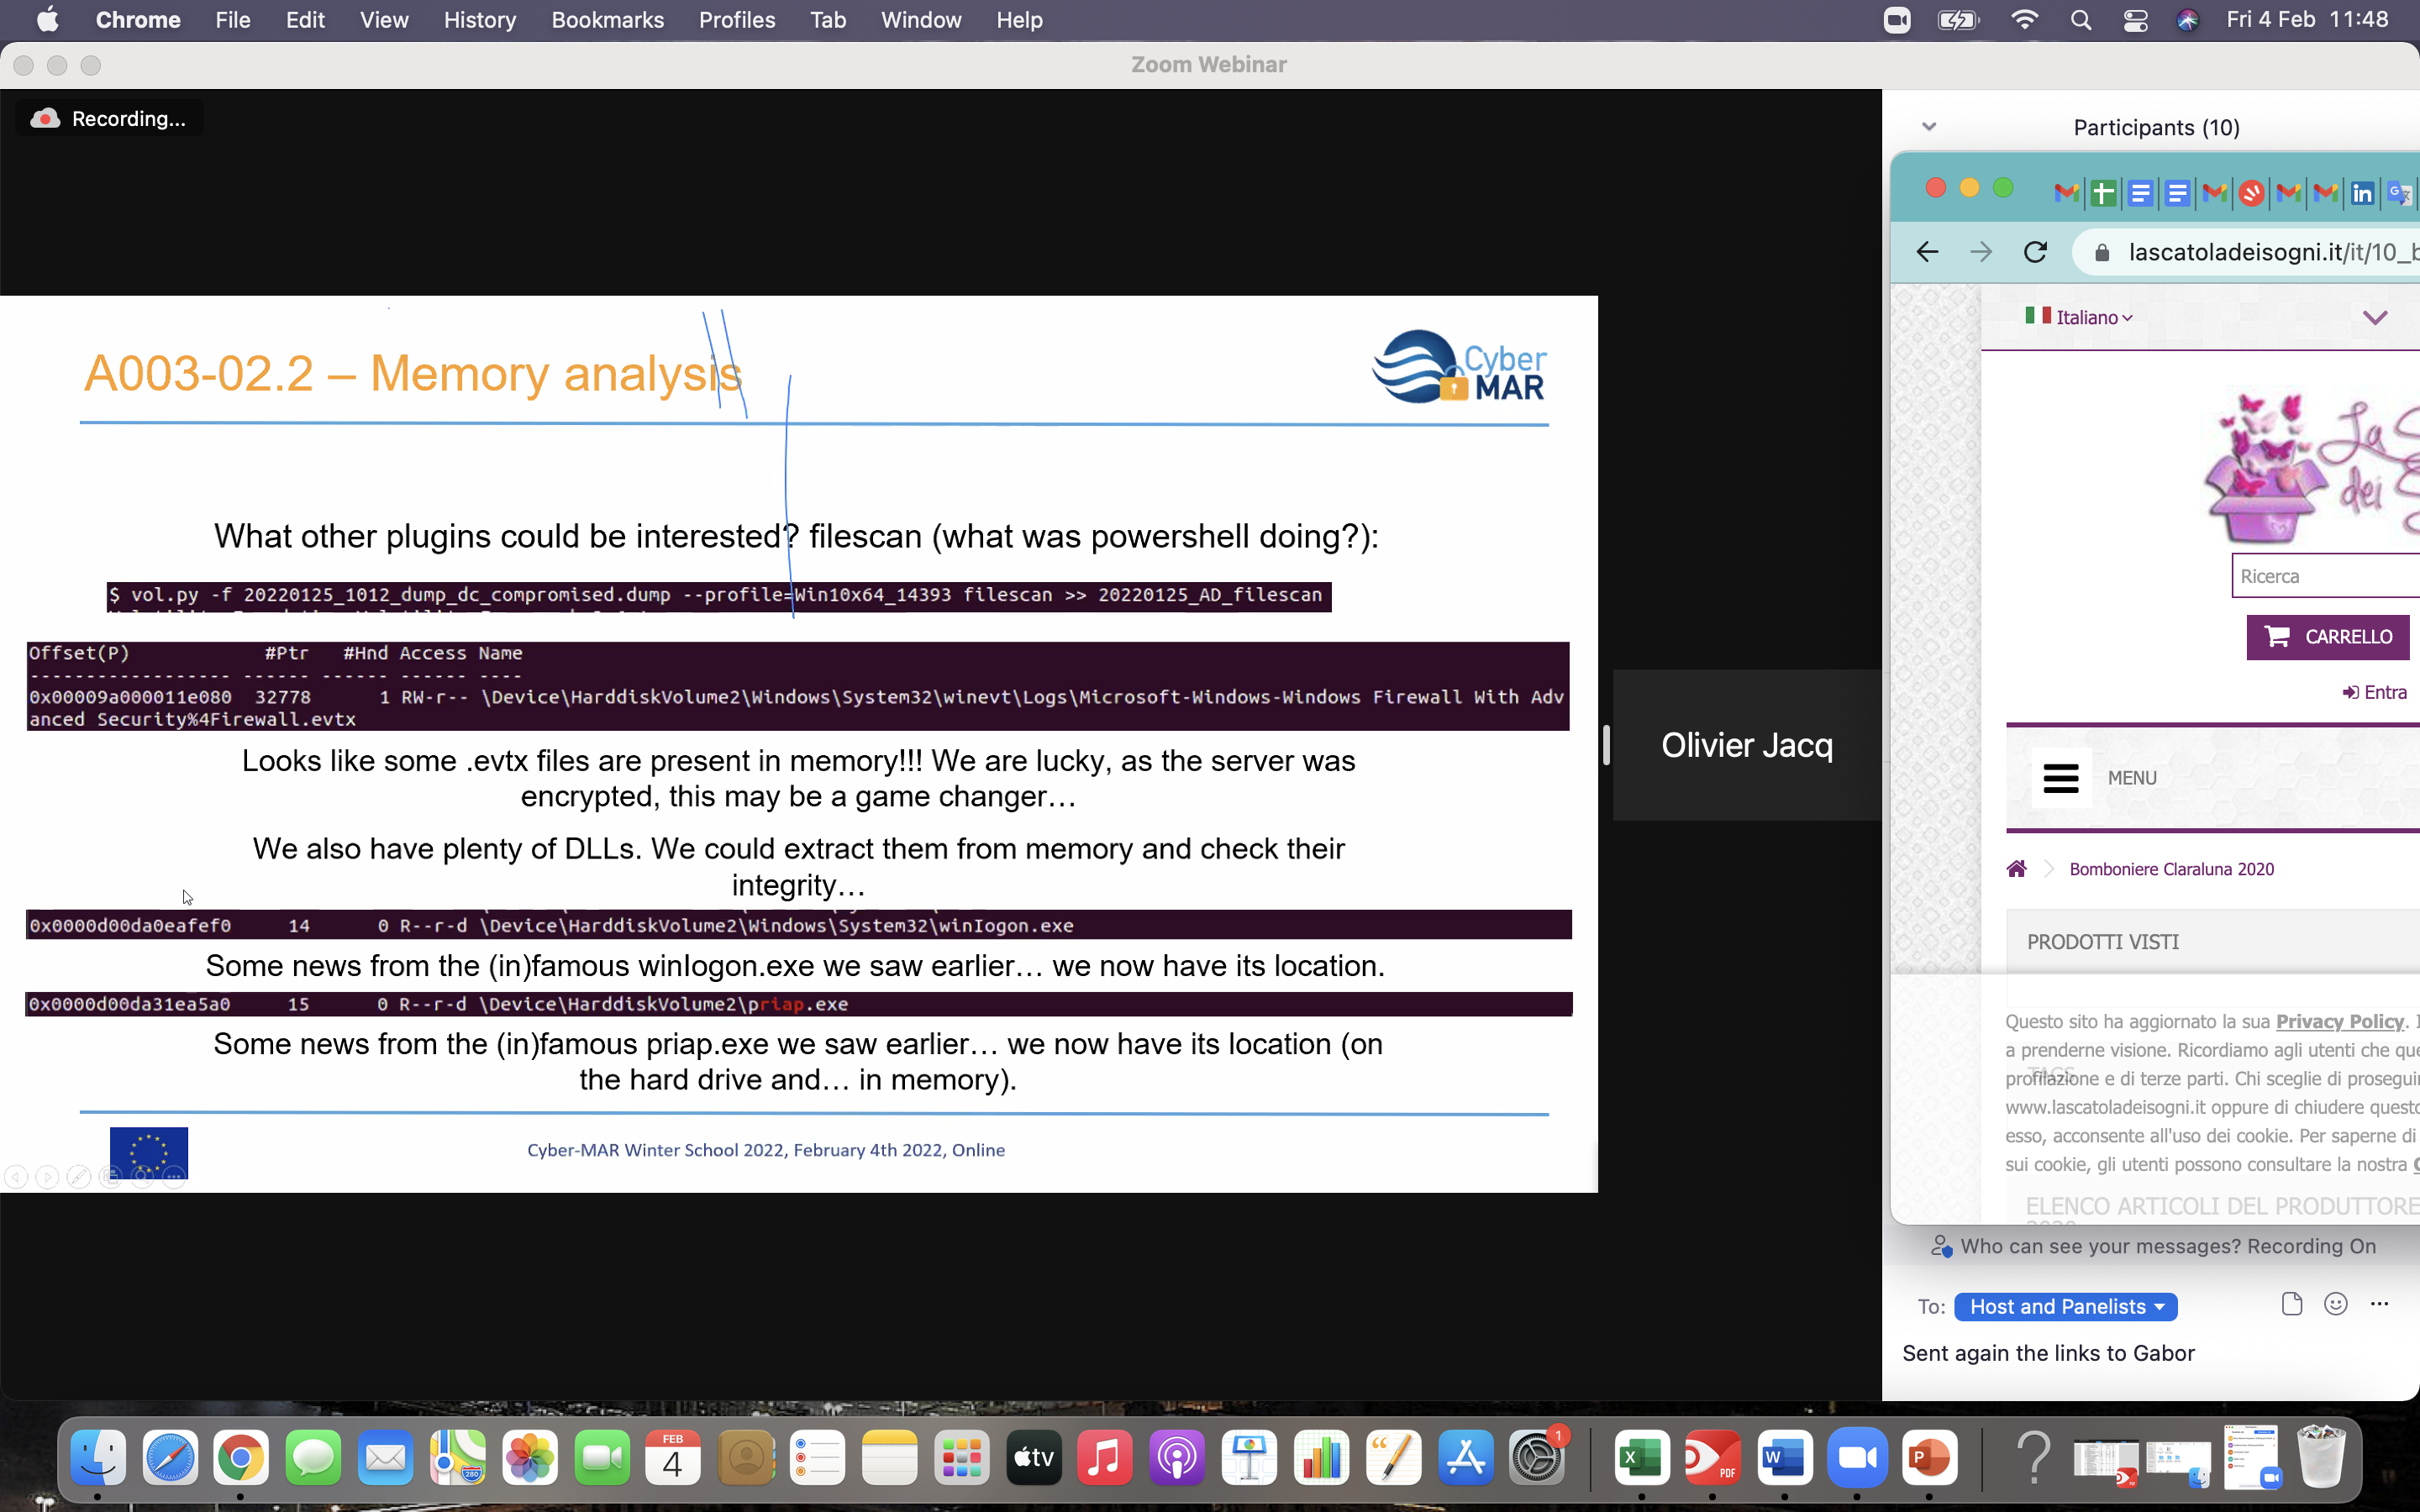2420x1512 pixels.
Task: Collapse the Participants panel chevron
Action: click(1929, 127)
